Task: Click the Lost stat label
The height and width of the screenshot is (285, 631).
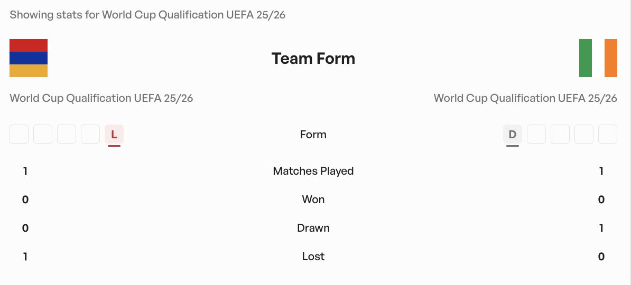Action: (313, 256)
